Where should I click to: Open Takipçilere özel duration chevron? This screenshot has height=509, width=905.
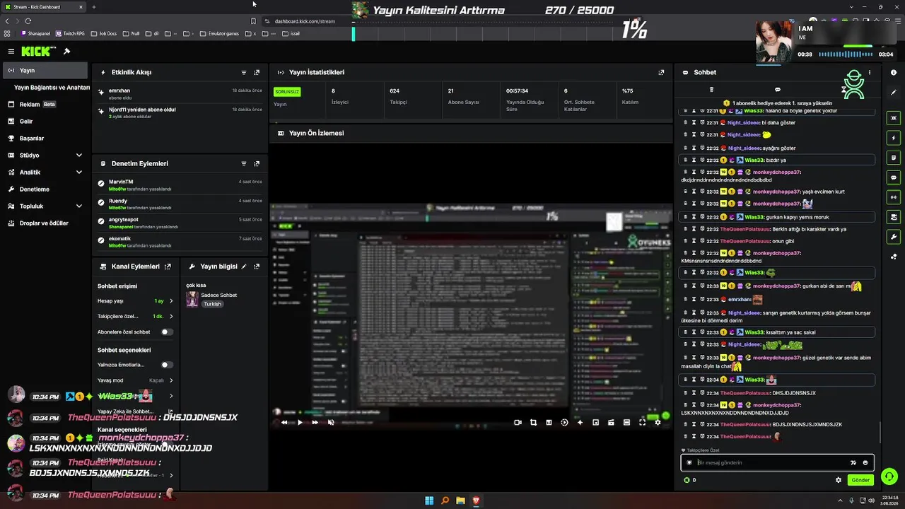pyautogui.click(x=171, y=316)
